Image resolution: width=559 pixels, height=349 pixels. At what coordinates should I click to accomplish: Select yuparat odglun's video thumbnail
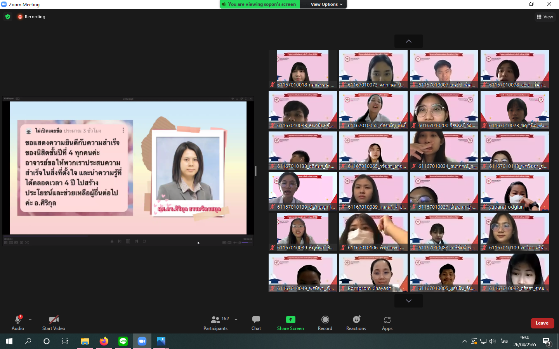click(514, 191)
